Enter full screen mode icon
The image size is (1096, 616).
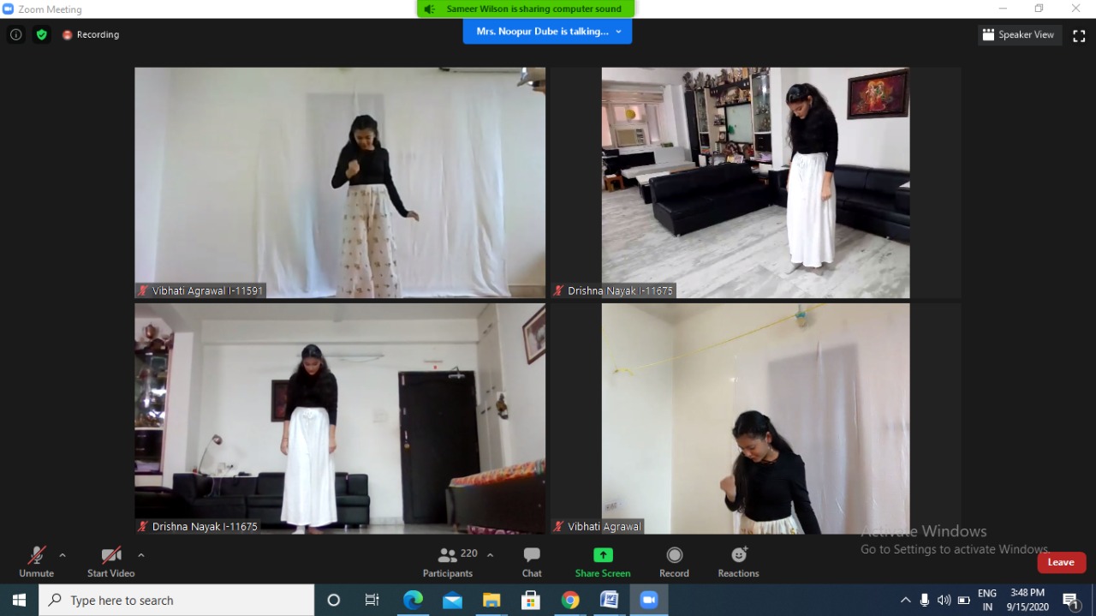click(1079, 35)
